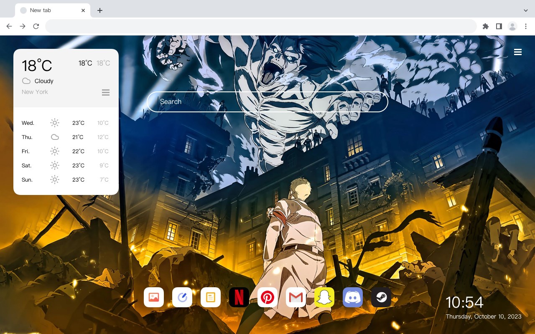Toggle the browser side panel icon
The width and height of the screenshot is (535, 334).
coord(499,26)
